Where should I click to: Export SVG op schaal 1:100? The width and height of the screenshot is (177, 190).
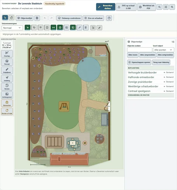[126, 7]
